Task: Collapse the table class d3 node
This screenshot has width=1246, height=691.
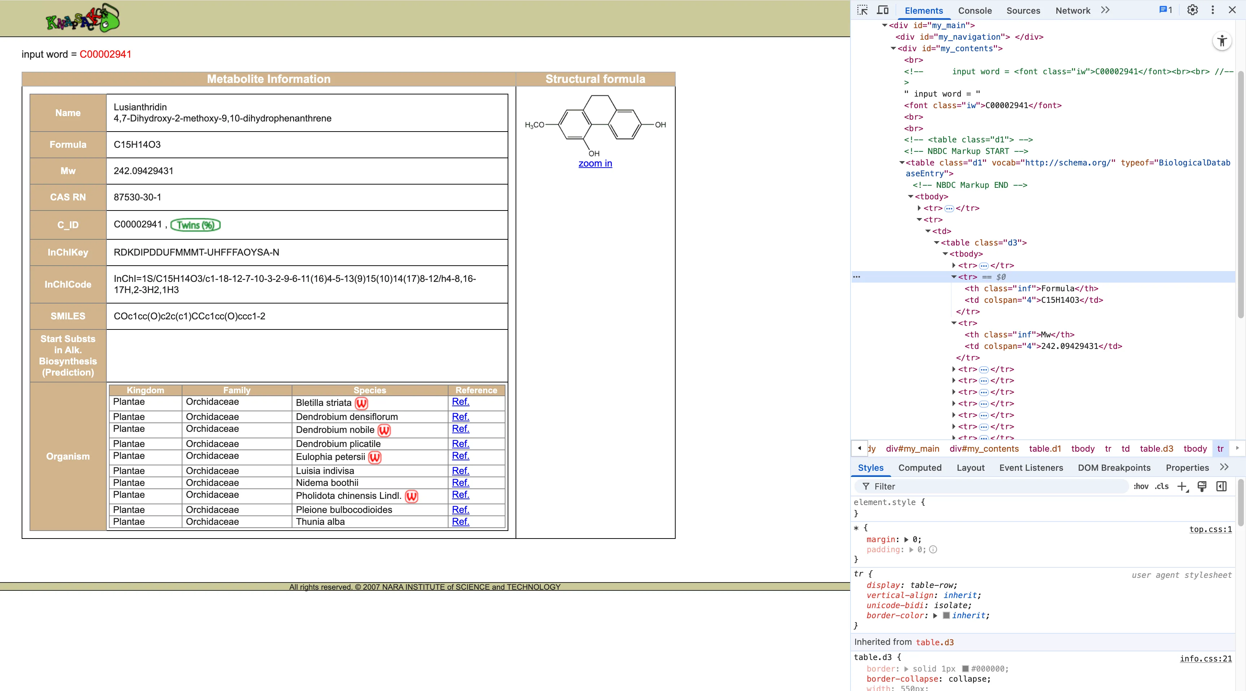Action: pyautogui.click(x=936, y=243)
